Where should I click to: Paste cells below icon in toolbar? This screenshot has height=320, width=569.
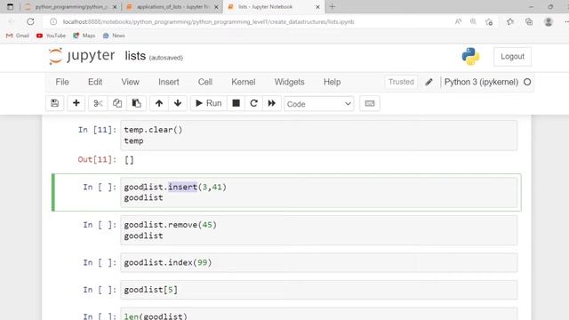(x=136, y=103)
